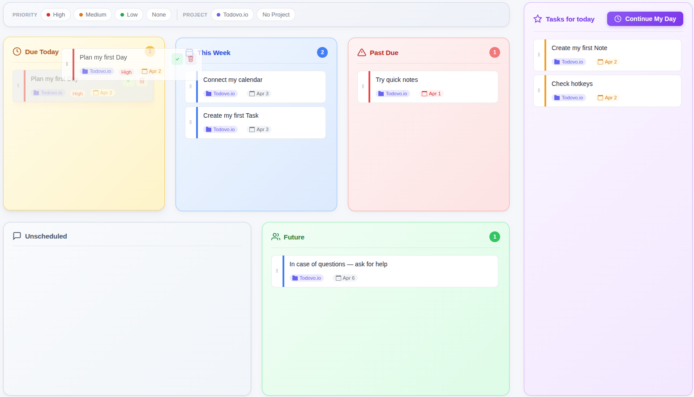
Task: Filter tasks by Low priority
Action: click(x=129, y=15)
